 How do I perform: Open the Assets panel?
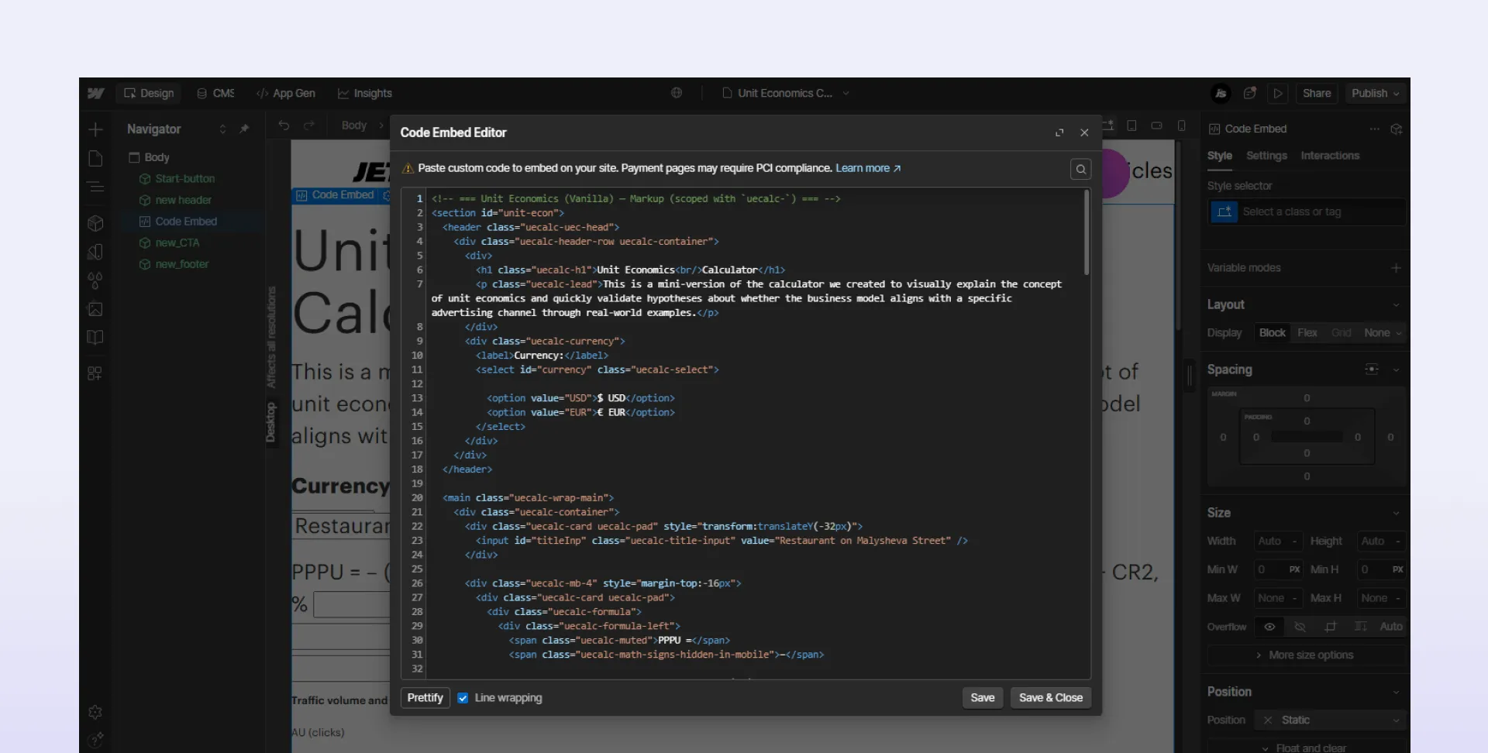(x=95, y=309)
